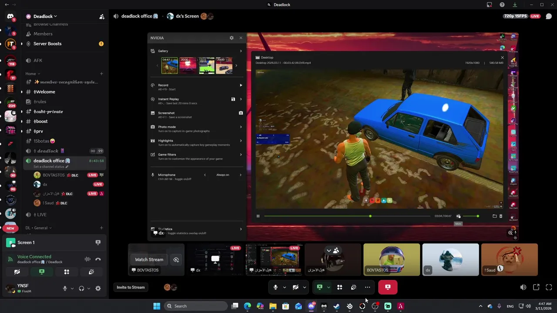The height and width of the screenshot is (313, 557).
Task: Open input device options arrow
Action: [72, 288]
